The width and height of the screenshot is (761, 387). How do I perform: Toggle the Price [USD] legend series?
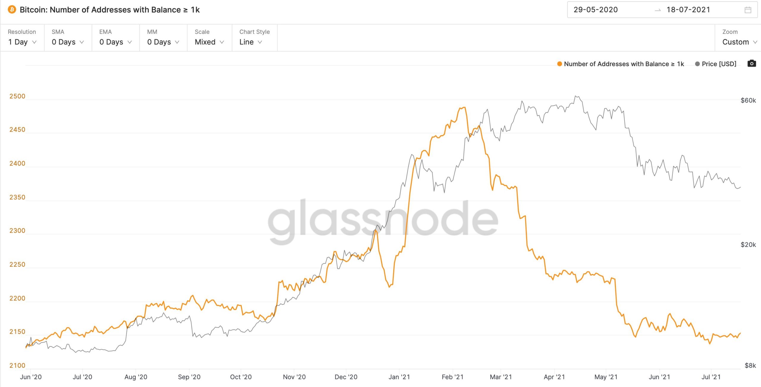pos(719,64)
